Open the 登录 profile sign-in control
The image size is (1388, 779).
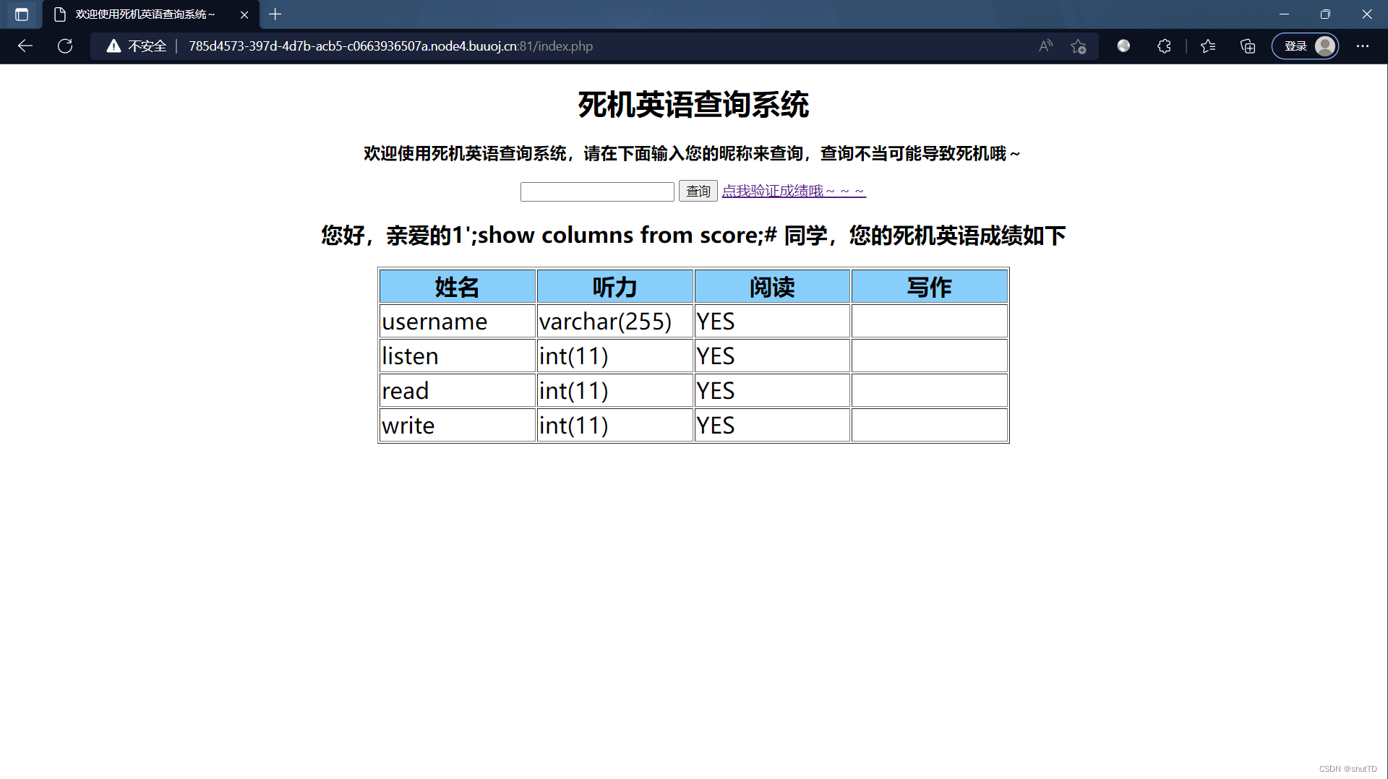1296,46
